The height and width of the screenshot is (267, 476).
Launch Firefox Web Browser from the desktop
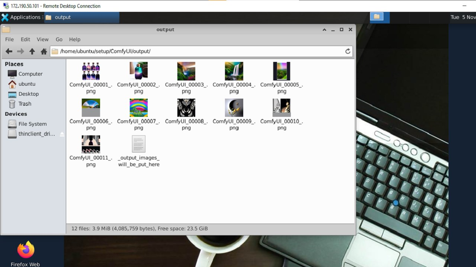click(x=25, y=249)
